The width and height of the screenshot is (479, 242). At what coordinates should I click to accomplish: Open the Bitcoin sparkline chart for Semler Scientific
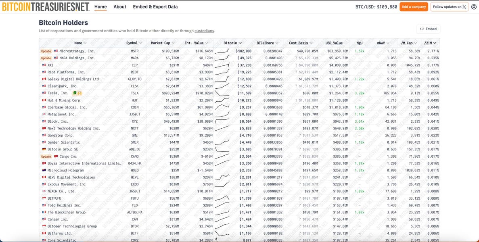222,142
